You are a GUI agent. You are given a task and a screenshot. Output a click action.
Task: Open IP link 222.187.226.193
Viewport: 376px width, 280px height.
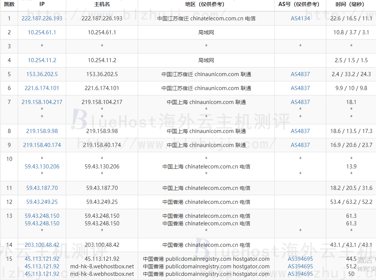(x=42, y=18)
